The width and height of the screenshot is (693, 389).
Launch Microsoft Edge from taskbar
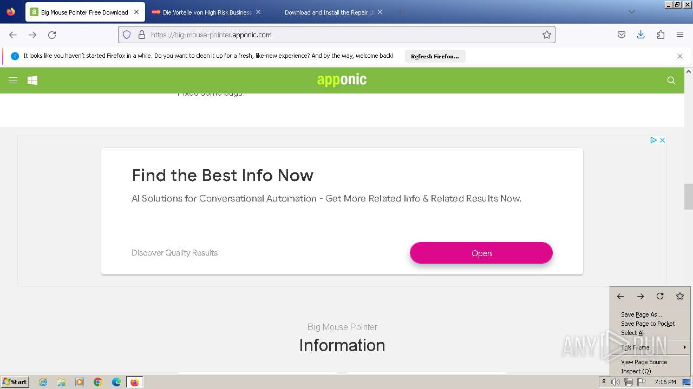116,382
